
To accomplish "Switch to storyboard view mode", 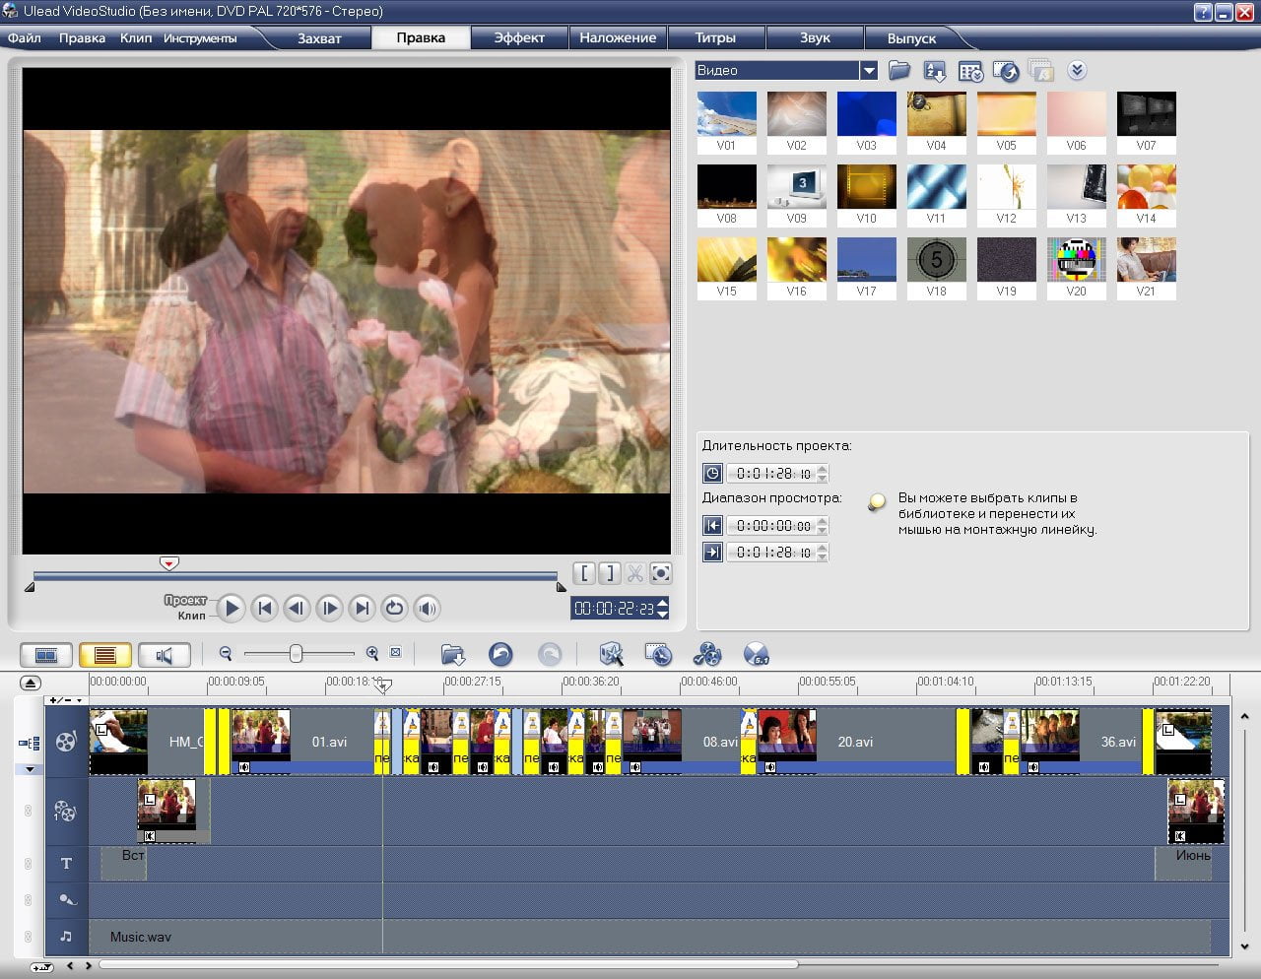I will click(46, 655).
